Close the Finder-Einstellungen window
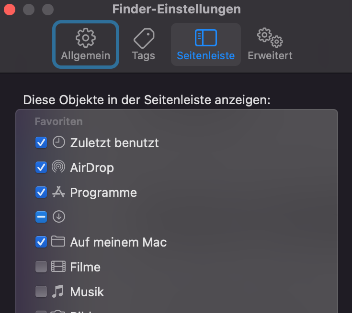Image resolution: width=352 pixels, height=313 pixels. click(10, 9)
